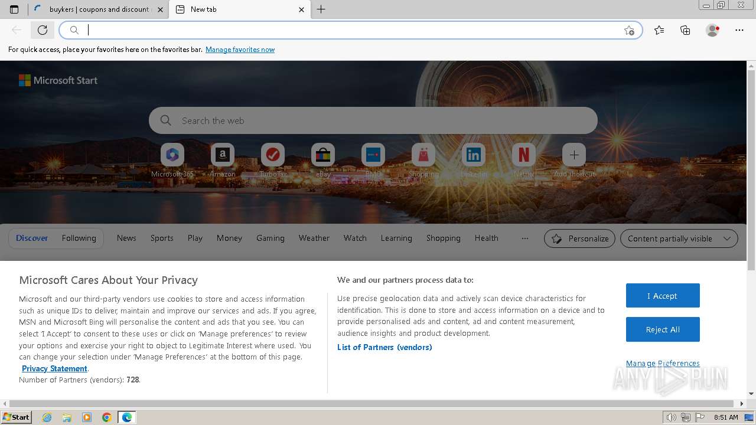Follow the Manage favorites now link
This screenshot has height=425, width=756.
pos(240,50)
